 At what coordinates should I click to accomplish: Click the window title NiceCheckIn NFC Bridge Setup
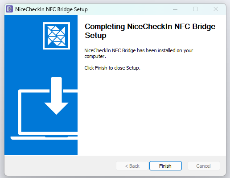coord(51,9)
